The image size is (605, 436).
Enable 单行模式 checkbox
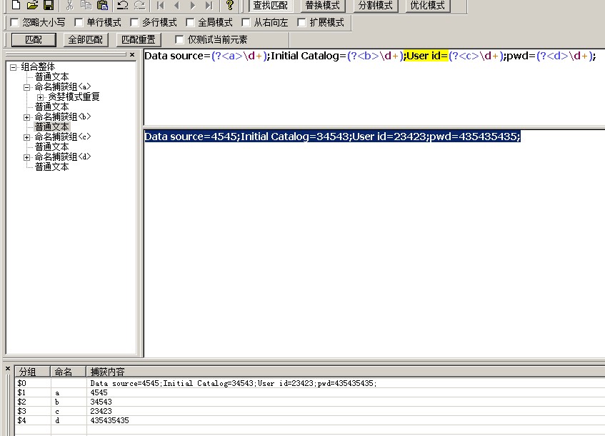(79, 22)
